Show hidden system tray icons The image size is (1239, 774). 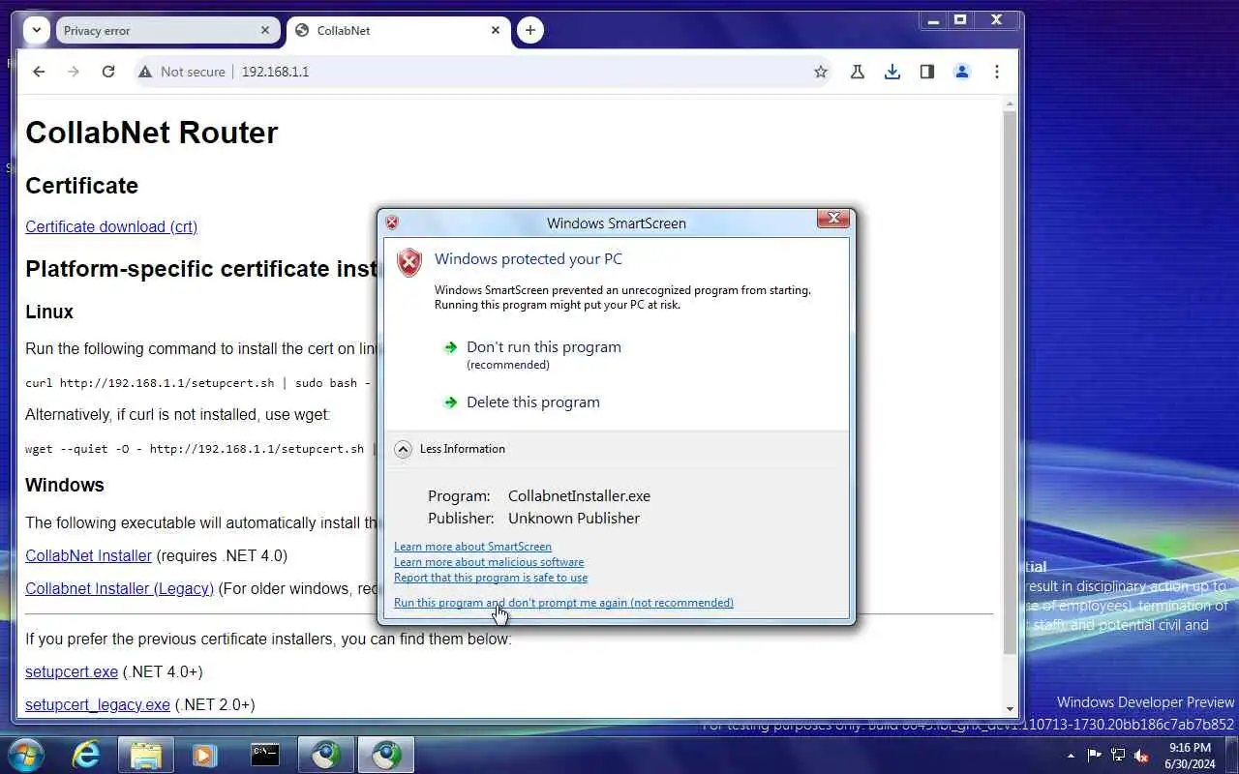(x=1071, y=756)
